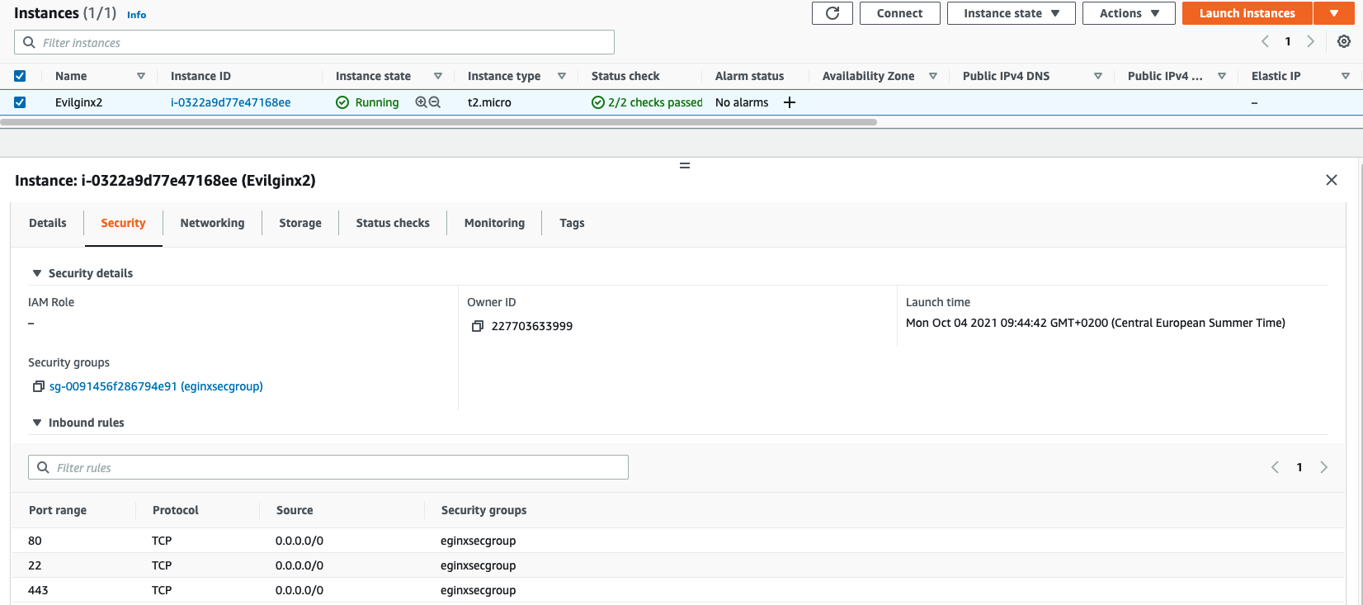This screenshot has width=1363, height=605.
Task: Collapse the Inbound rules section
Action: point(37,423)
